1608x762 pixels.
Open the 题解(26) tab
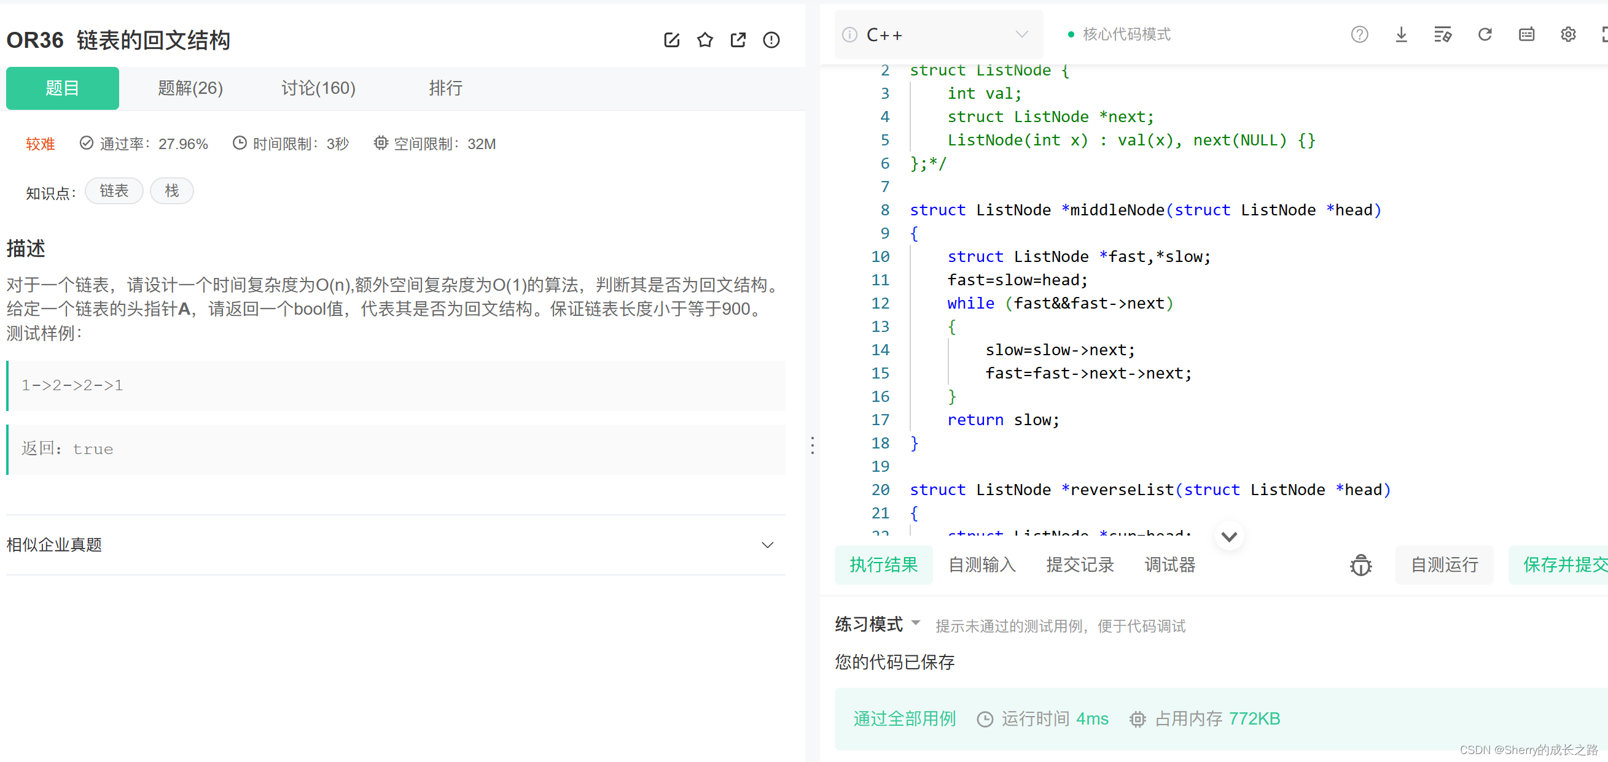click(190, 88)
